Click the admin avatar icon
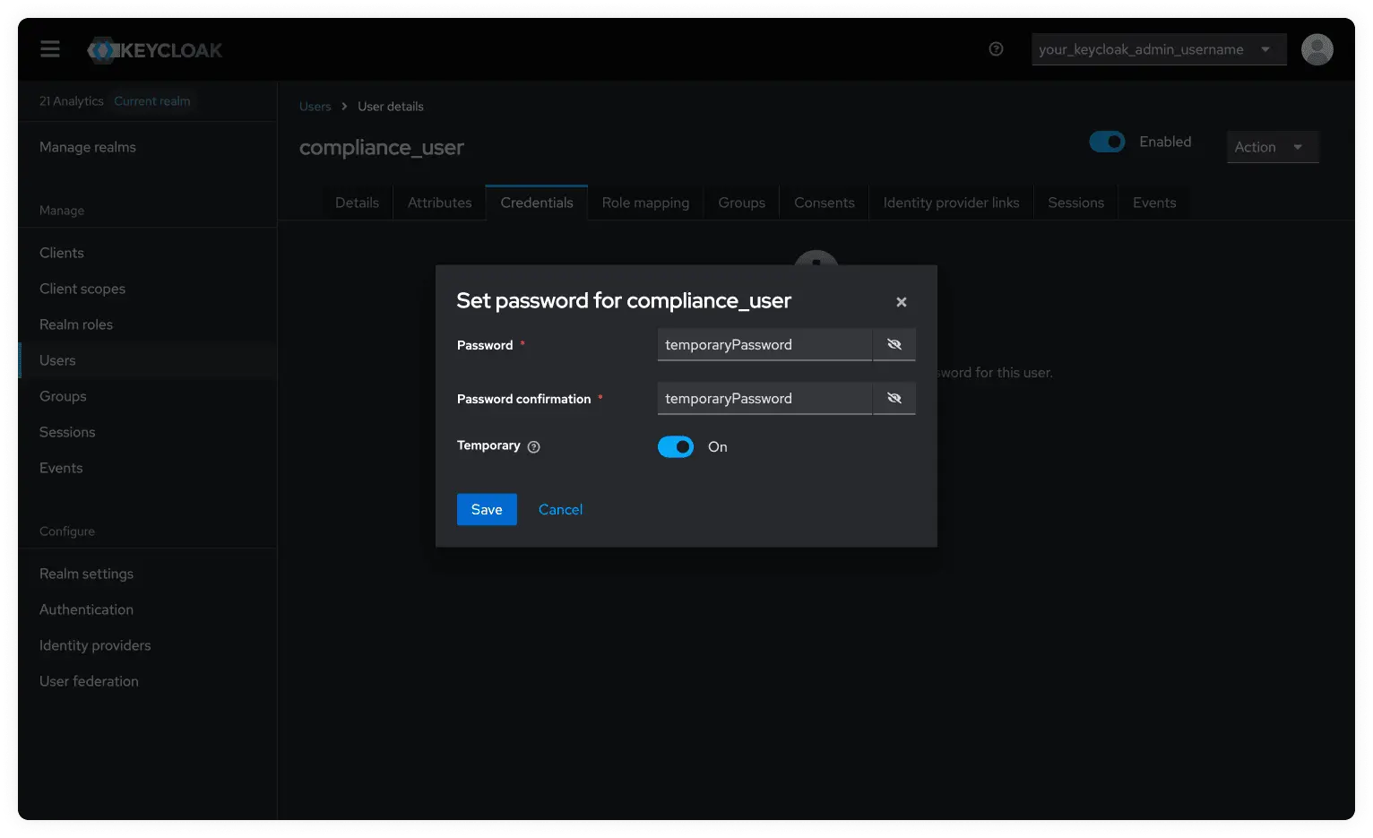Viewport: 1373px width, 838px height. pos(1317,49)
